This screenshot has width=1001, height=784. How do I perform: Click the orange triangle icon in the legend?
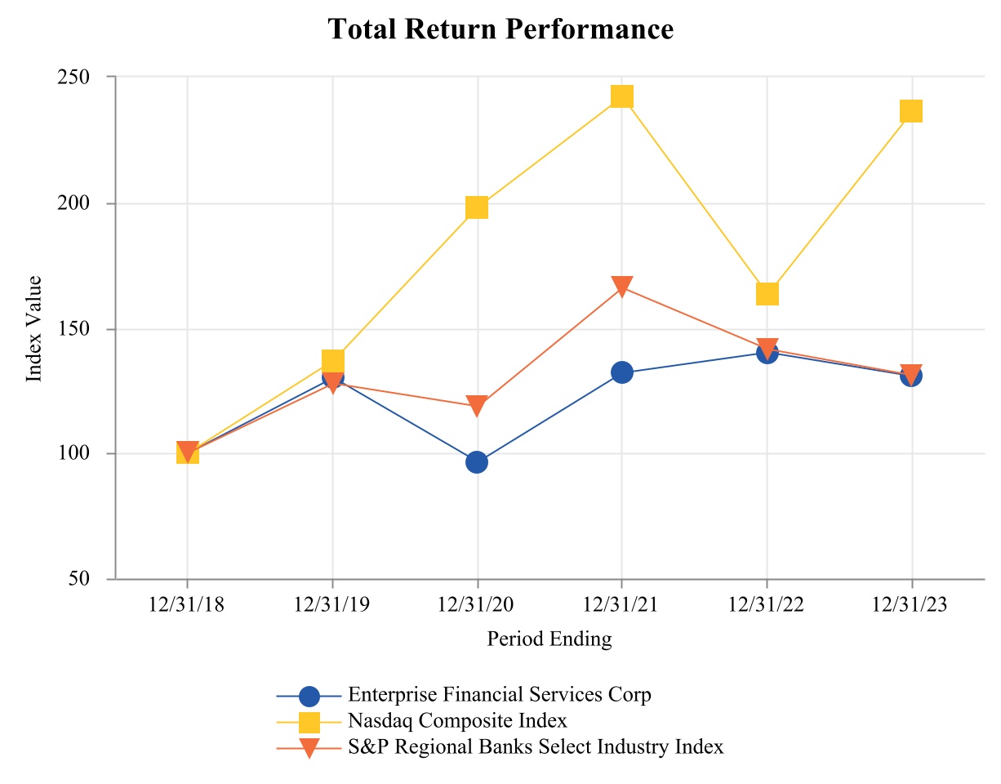(309, 747)
